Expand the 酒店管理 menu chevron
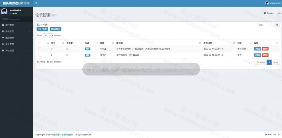Image resolution: width=282 pixels, height=138 pixels. click(30, 38)
